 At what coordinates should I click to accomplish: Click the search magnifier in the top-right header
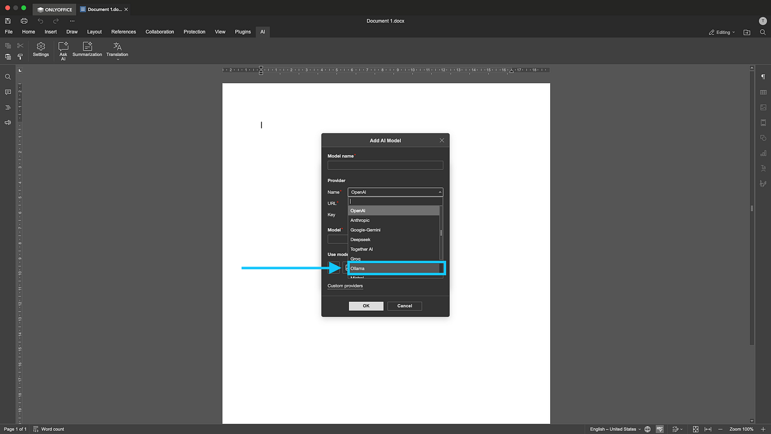point(763,32)
